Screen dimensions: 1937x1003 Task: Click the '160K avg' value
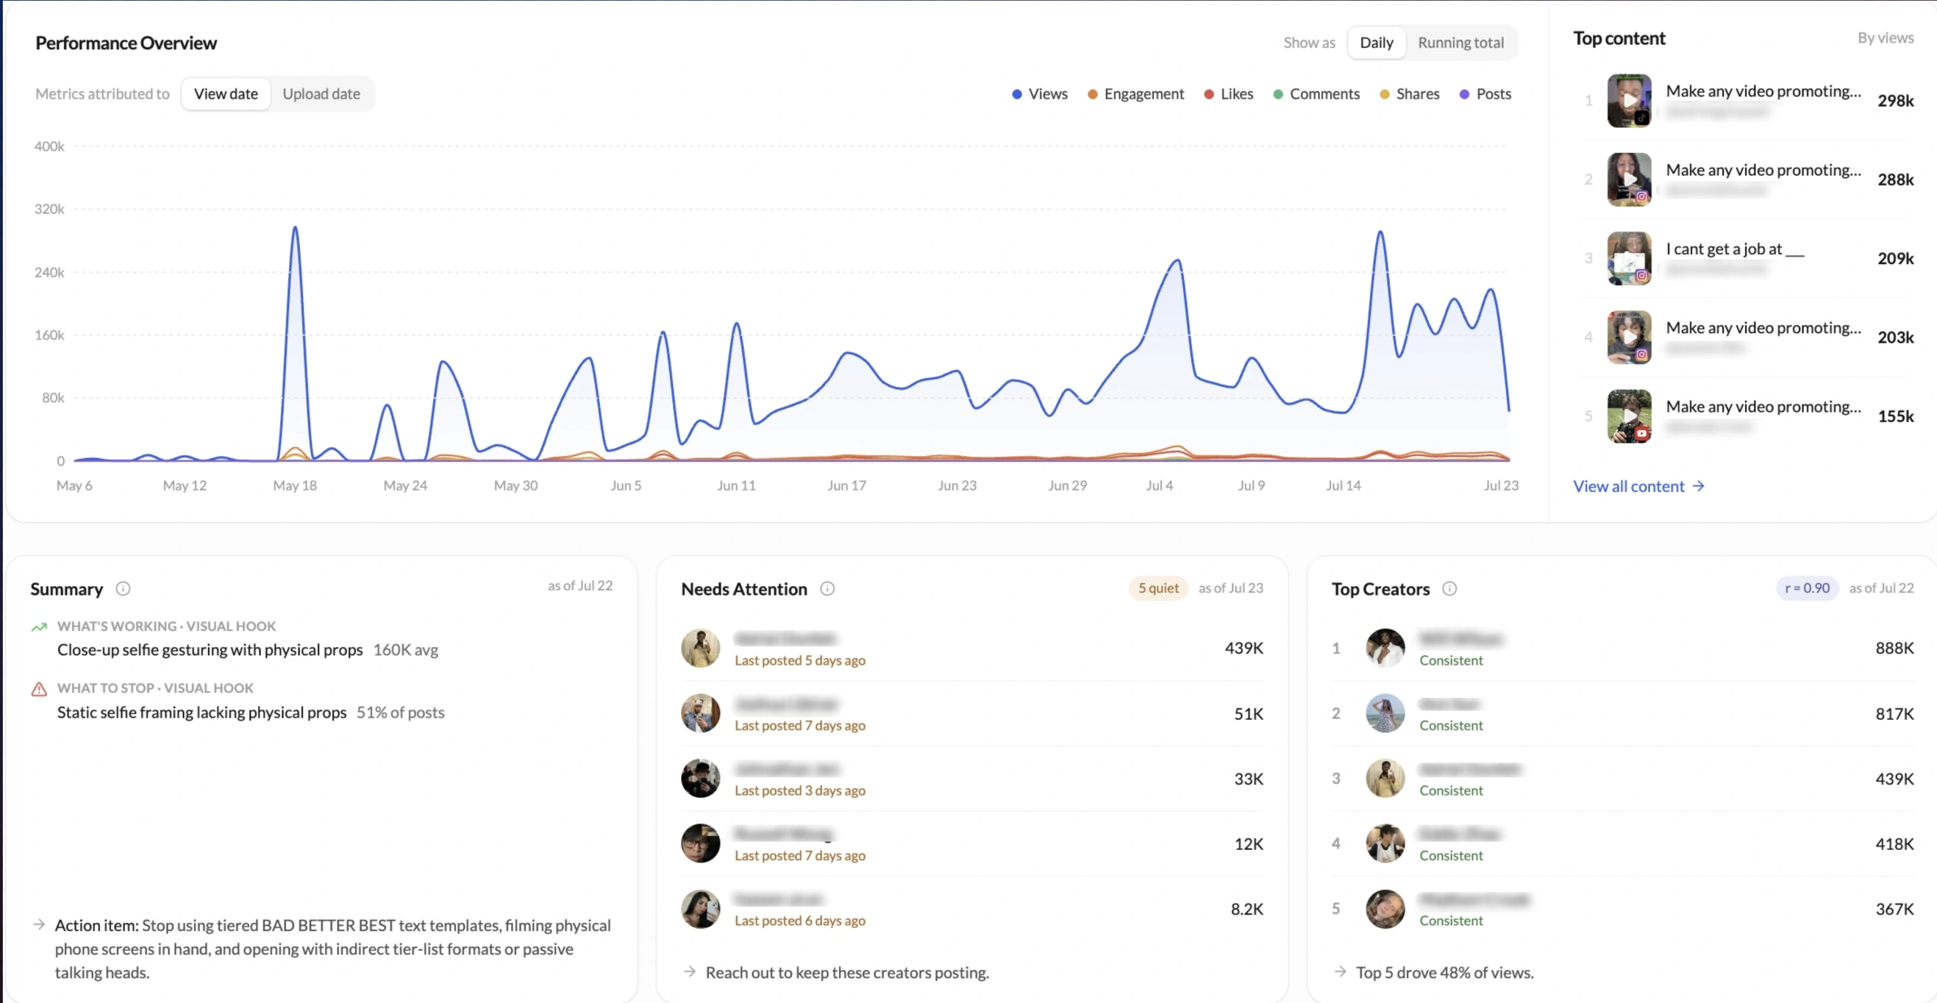coord(405,649)
